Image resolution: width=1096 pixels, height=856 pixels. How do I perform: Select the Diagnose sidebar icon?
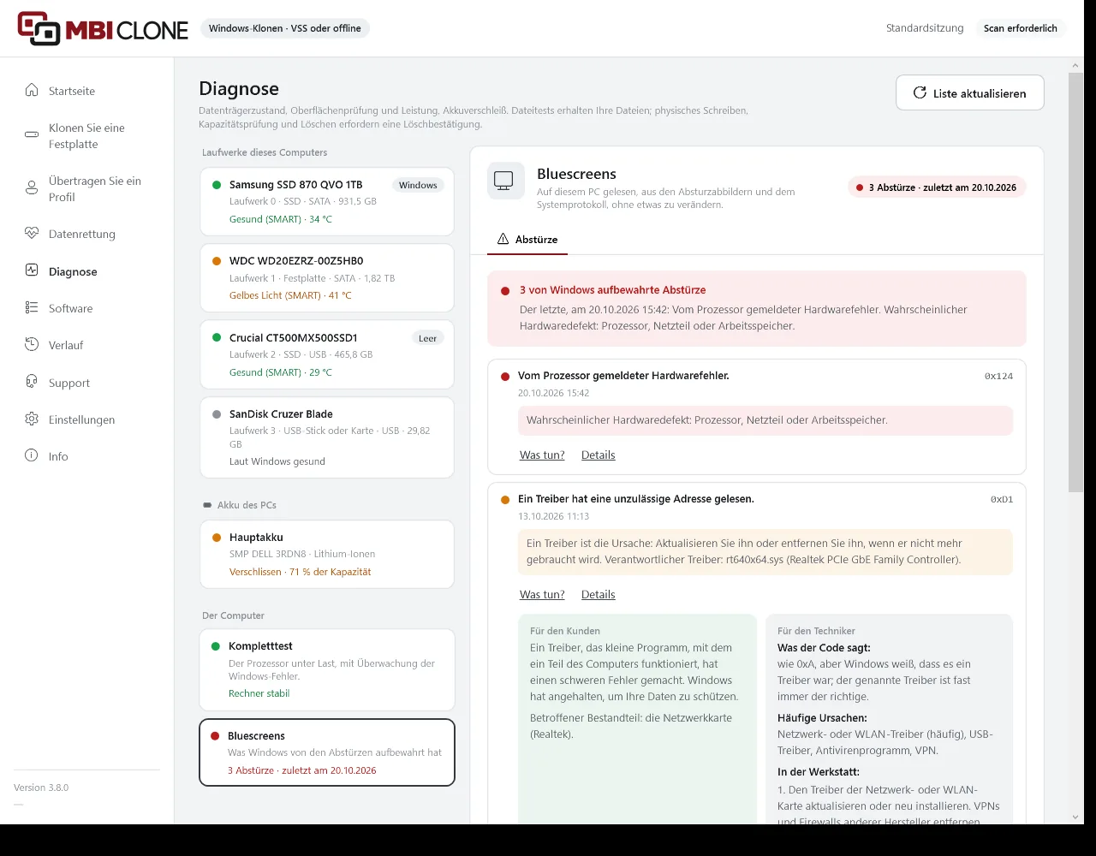(x=32, y=270)
